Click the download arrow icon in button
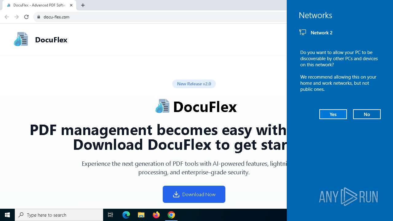Screen dimensions: 393x221 pos(176,194)
